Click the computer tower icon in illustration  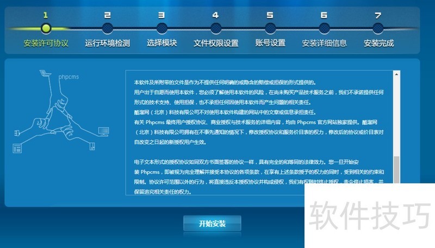(x=92, y=146)
